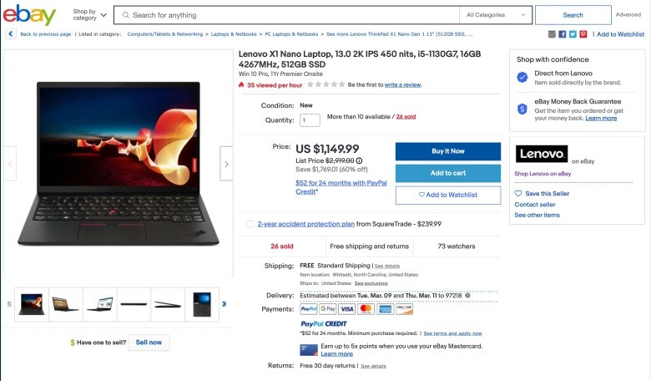Image resolution: width=651 pixels, height=381 pixels.
Task: Select the side-profile closed laptop thumbnail
Action: (134, 304)
